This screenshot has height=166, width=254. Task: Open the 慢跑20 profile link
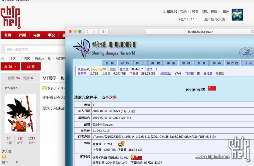pos(172,12)
